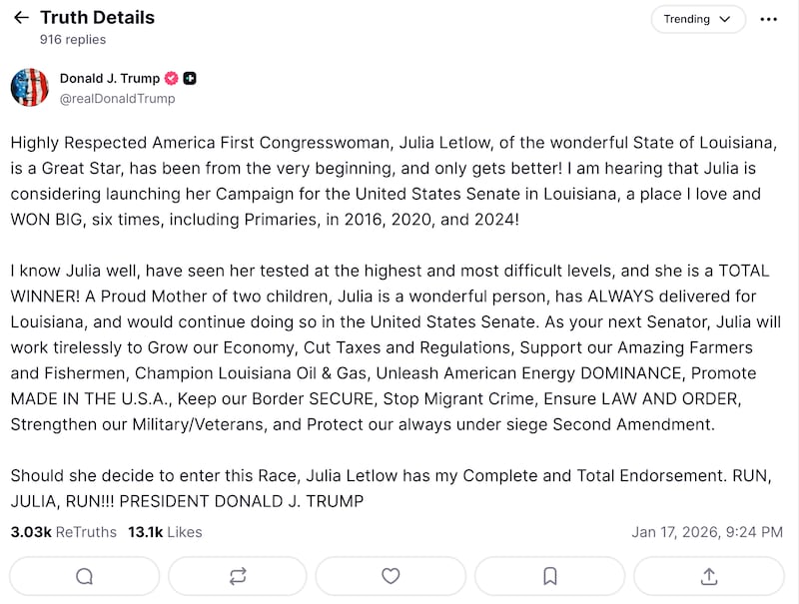Visit the @realDonaldTrump handle
This screenshot has height=604, width=799.
tap(117, 99)
